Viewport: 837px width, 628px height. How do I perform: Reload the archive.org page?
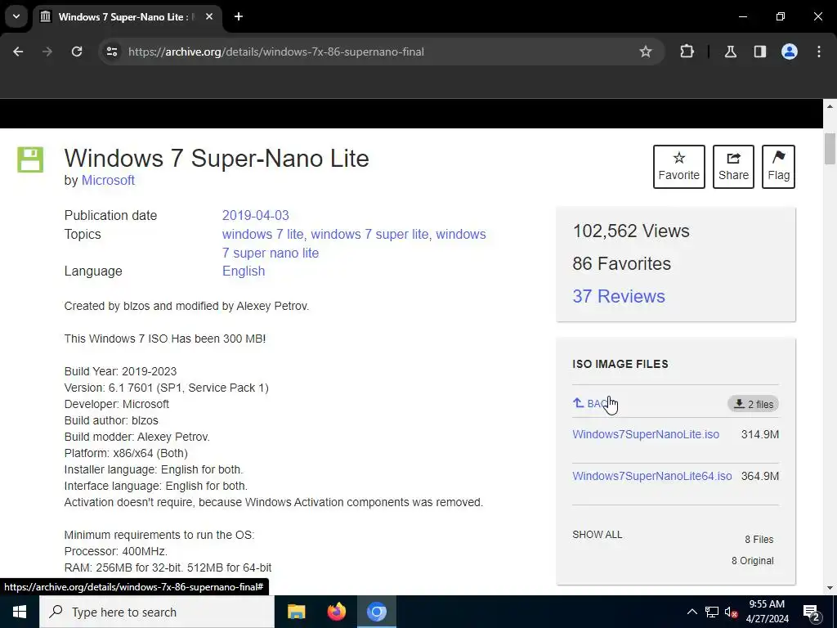tap(77, 52)
